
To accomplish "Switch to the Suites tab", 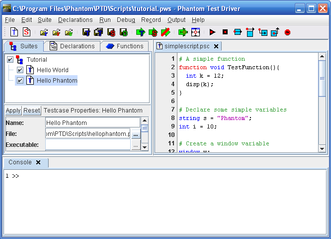I will [x=24, y=46].
